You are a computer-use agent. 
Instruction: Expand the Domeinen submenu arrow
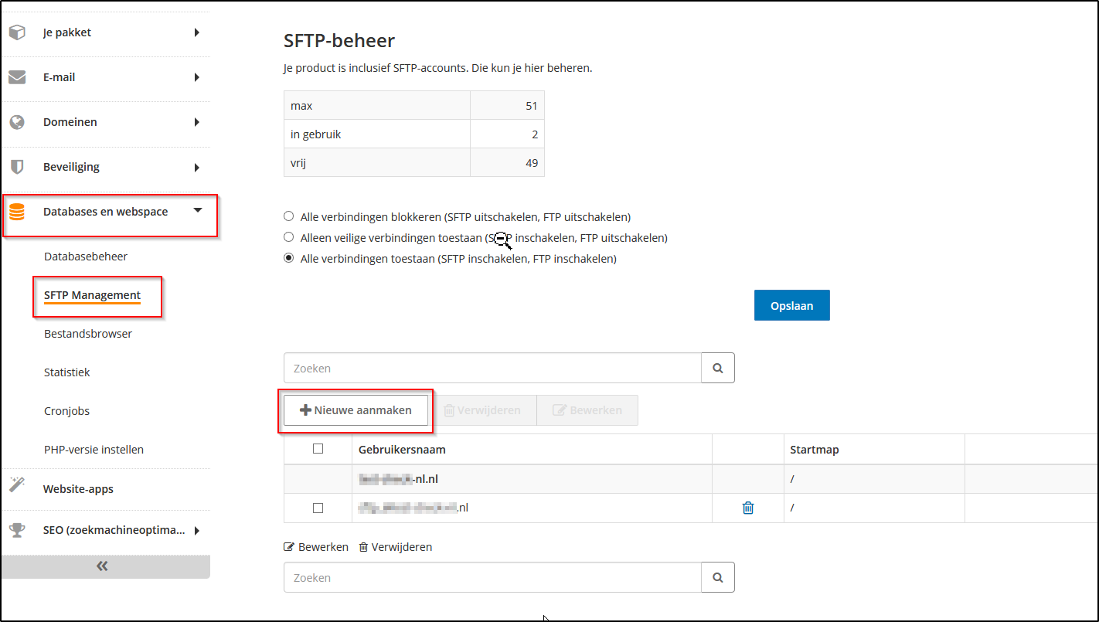point(197,122)
